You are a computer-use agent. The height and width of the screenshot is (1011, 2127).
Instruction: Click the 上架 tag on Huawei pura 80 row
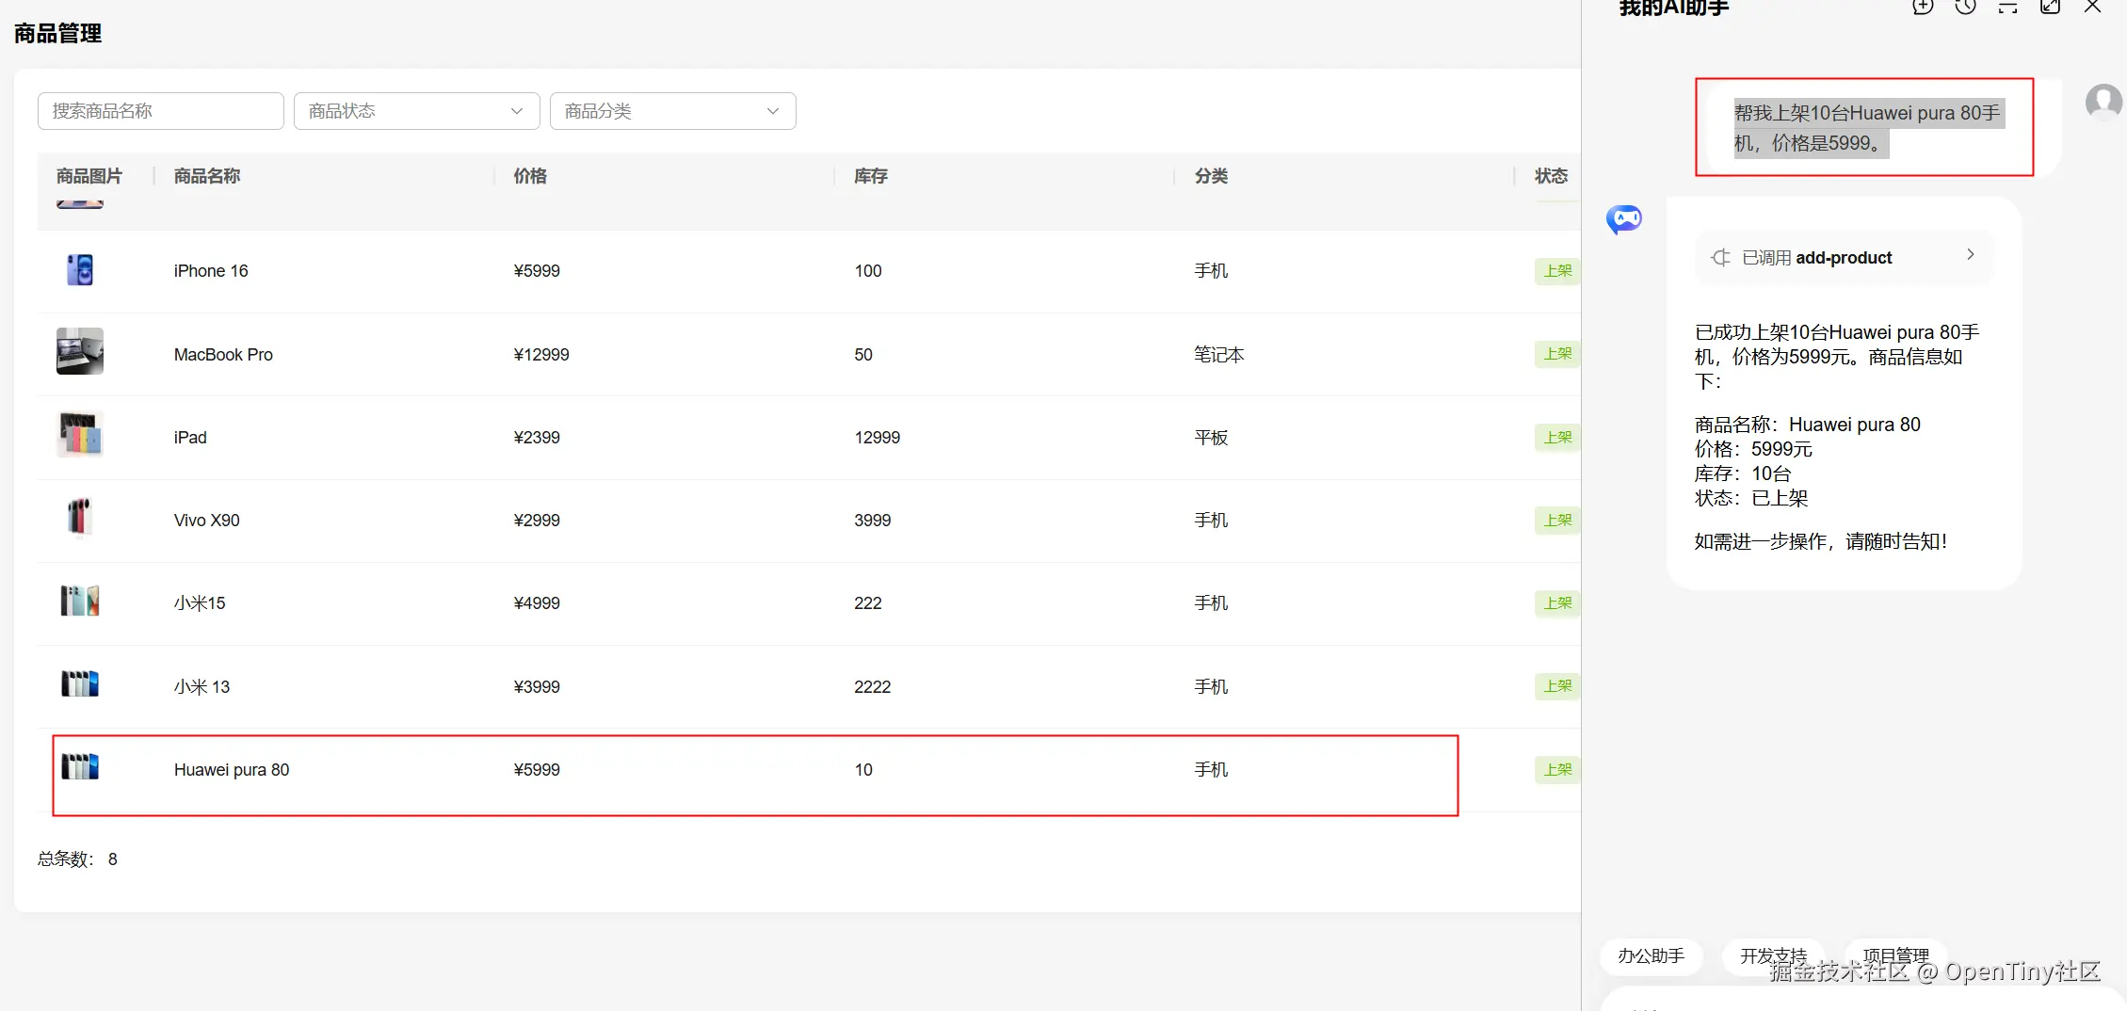pos(1557,770)
